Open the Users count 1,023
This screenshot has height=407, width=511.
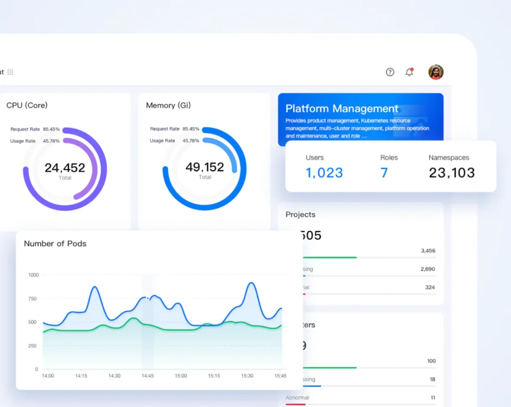[x=324, y=173]
